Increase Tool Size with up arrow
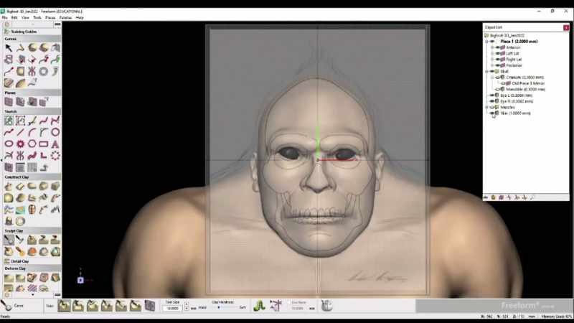This screenshot has height=323, width=574. coord(187,304)
